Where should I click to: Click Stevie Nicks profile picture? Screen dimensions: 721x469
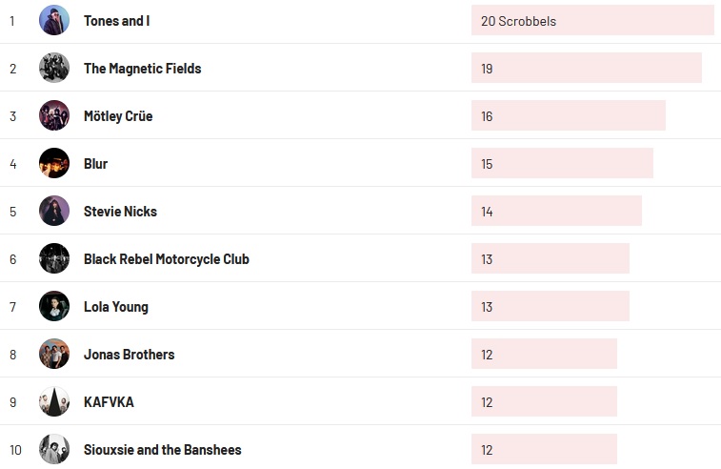click(x=54, y=211)
